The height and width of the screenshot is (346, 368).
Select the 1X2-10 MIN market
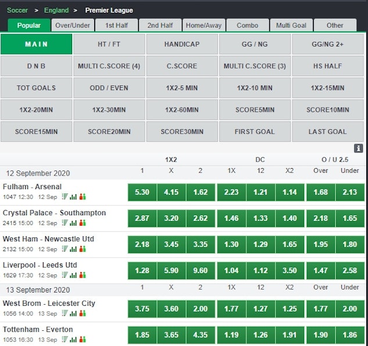tap(255, 88)
